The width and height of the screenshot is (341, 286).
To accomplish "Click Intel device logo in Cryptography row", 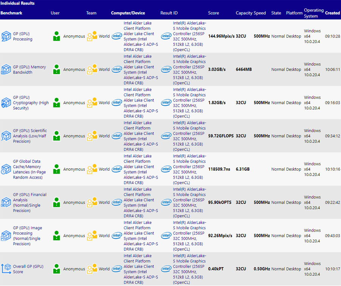I will pyautogui.click(x=117, y=103).
